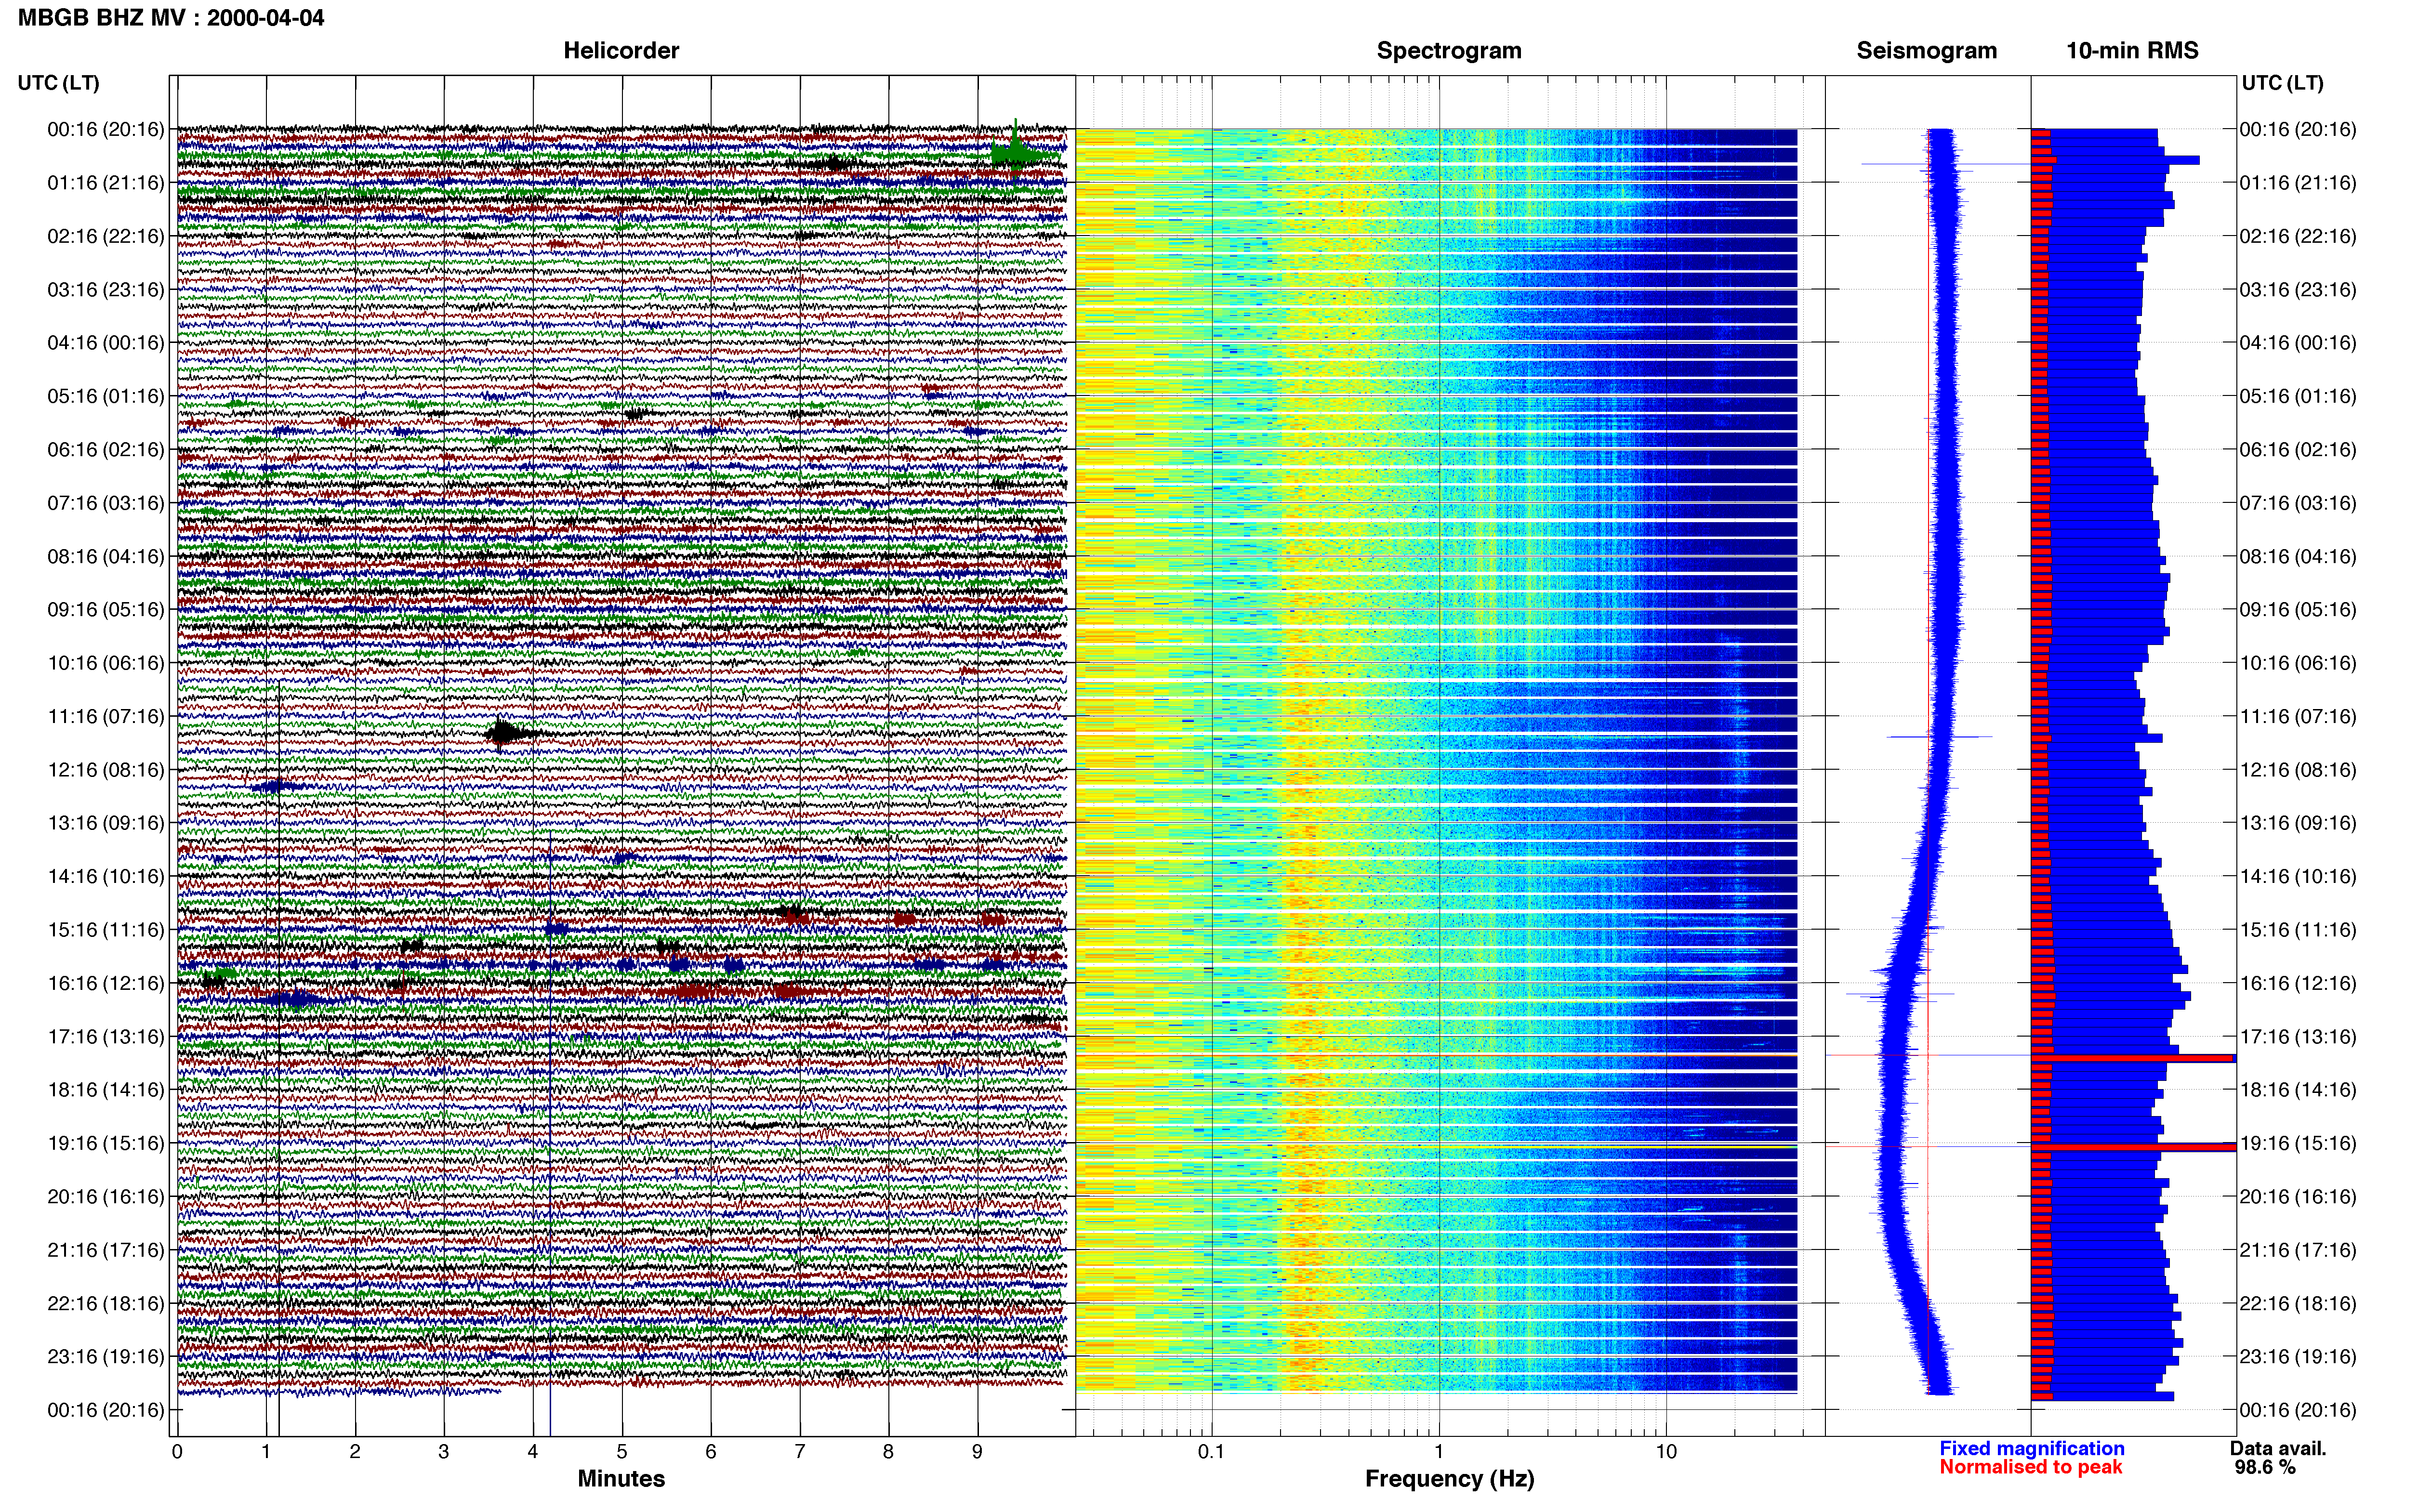Screen dimensions: 2418x1512
Task: Click Helicorder time label '05:16 (01:16)'
Action: tap(106, 396)
